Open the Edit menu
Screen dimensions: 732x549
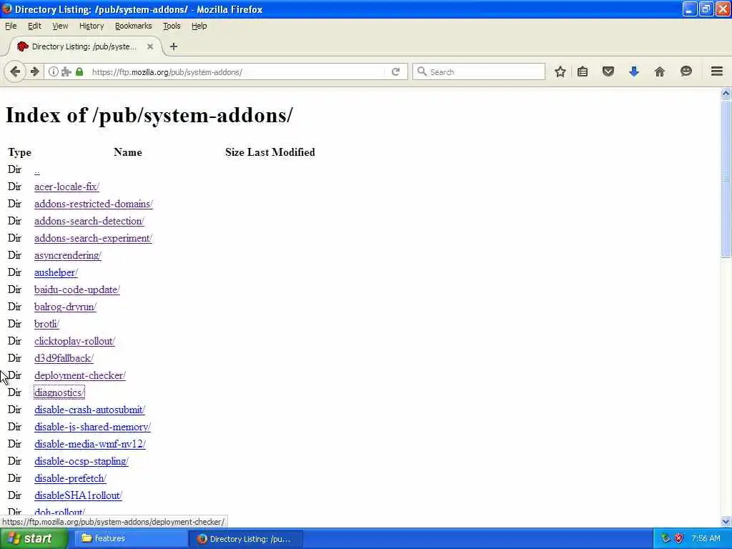34,26
